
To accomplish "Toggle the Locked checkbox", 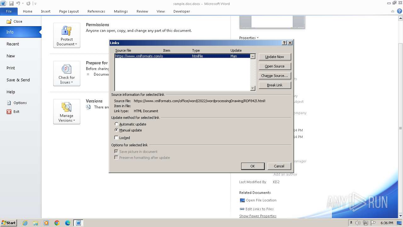I will tap(116, 138).
